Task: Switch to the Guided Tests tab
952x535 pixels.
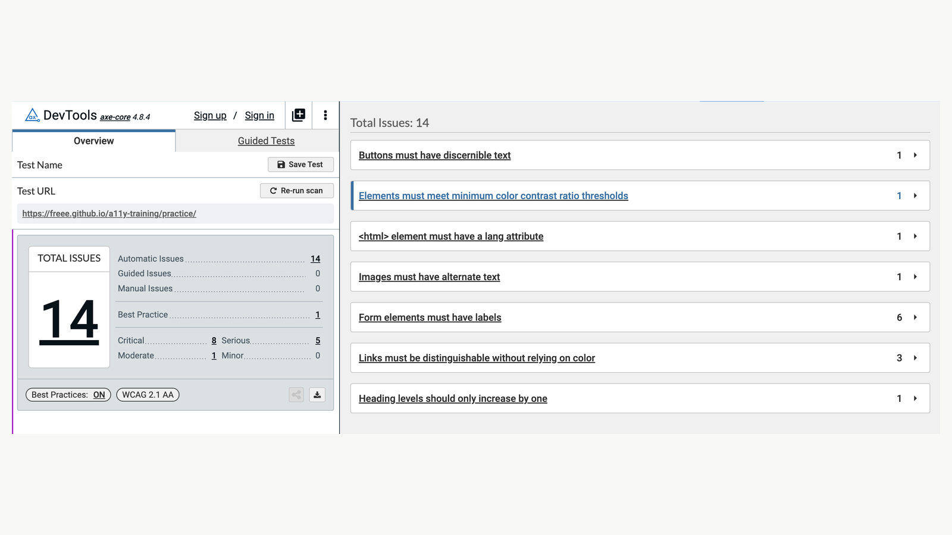Action: point(266,141)
